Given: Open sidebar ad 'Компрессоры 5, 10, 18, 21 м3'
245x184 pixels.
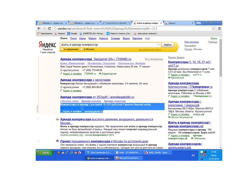Looking at the screenshot, I should pyautogui.click(x=190, y=64).
